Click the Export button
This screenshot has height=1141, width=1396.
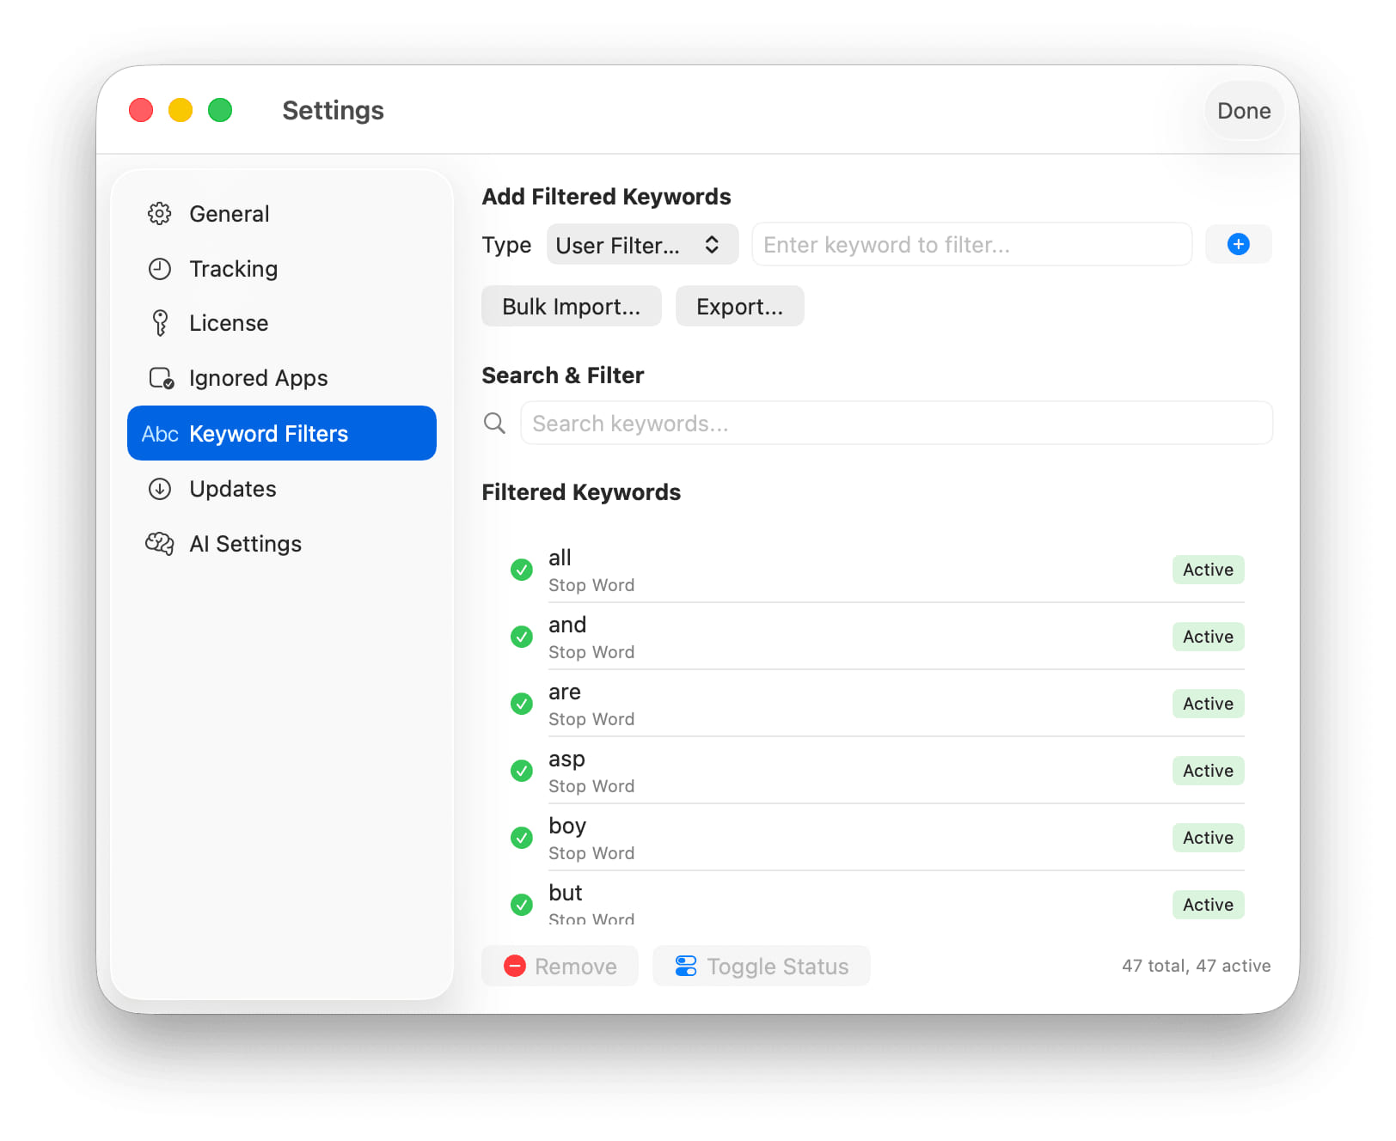(739, 307)
